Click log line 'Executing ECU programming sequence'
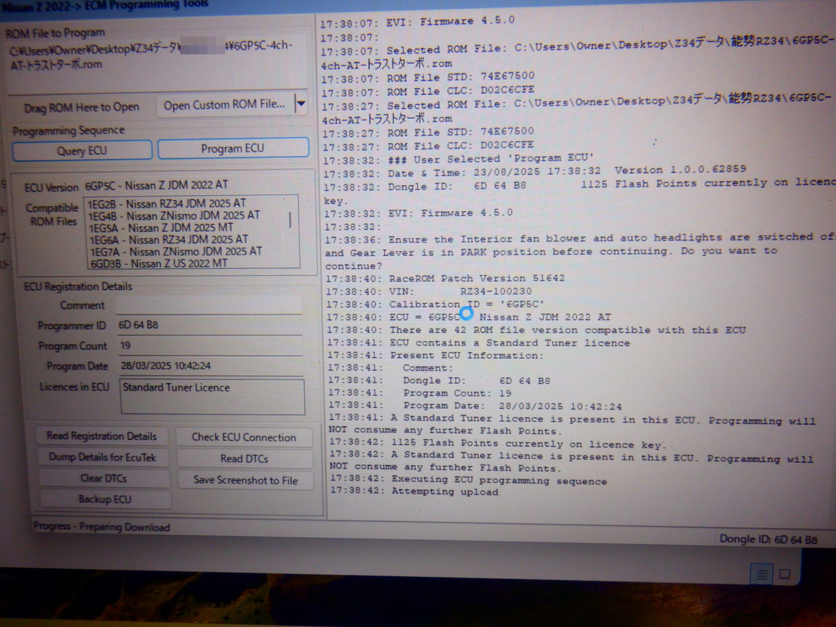836x627 pixels. click(469, 480)
